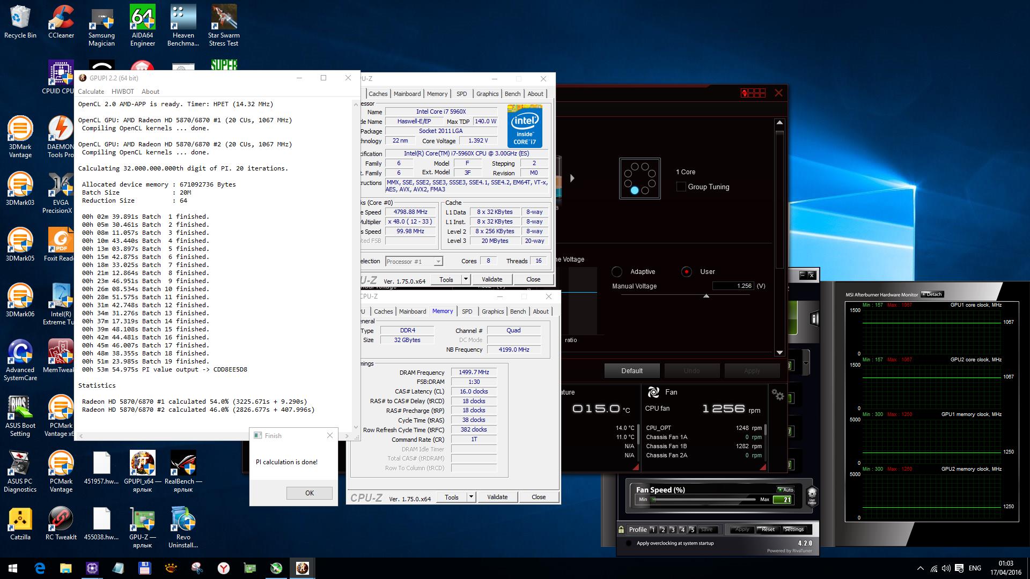Click GPUPI vertical scrollbar down arrow
1030x579 pixels.
pyautogui.click(x=355, y=428)
